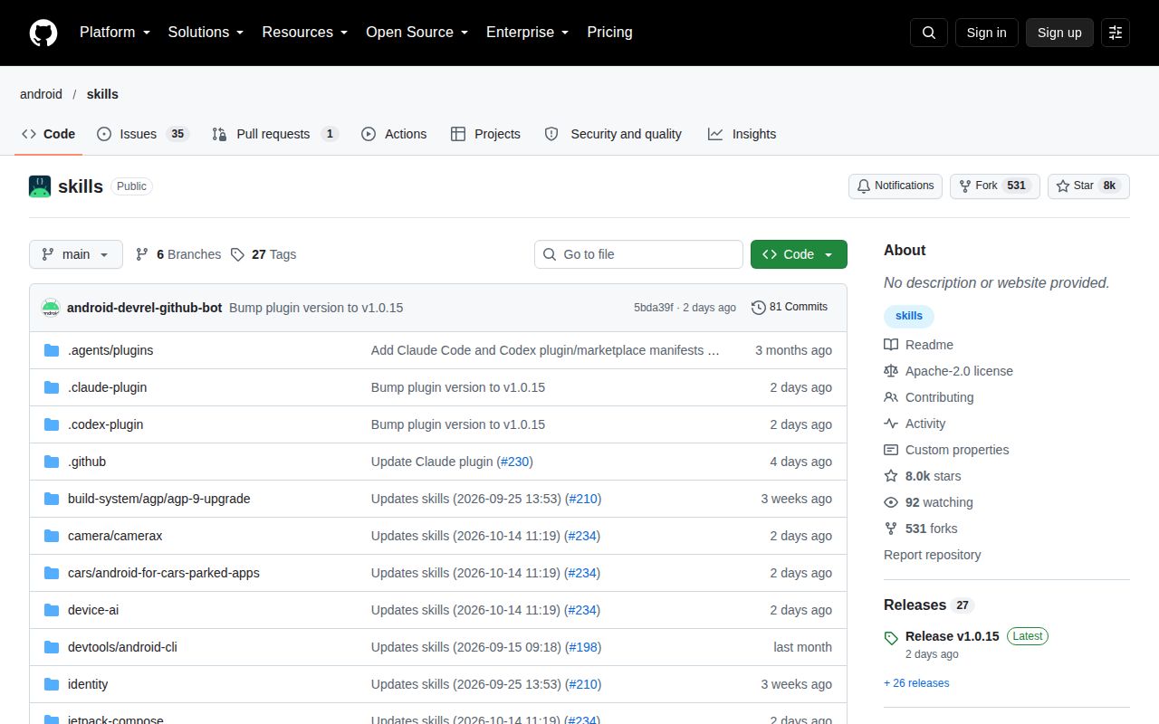Click the .claude-plugin folder icon
Image resolution: width=1159 pixels, height=724 pixels.
[52, 387]
